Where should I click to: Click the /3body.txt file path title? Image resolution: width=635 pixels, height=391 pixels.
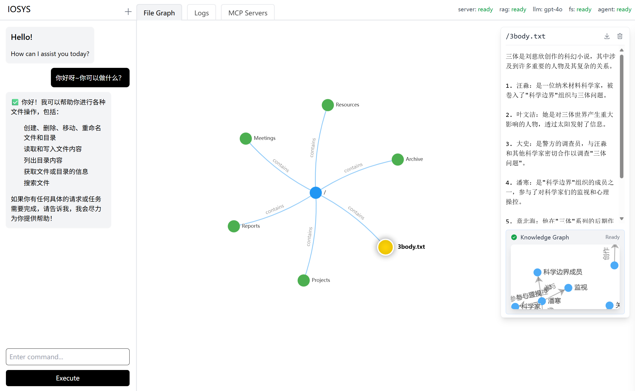click(526, 36)
